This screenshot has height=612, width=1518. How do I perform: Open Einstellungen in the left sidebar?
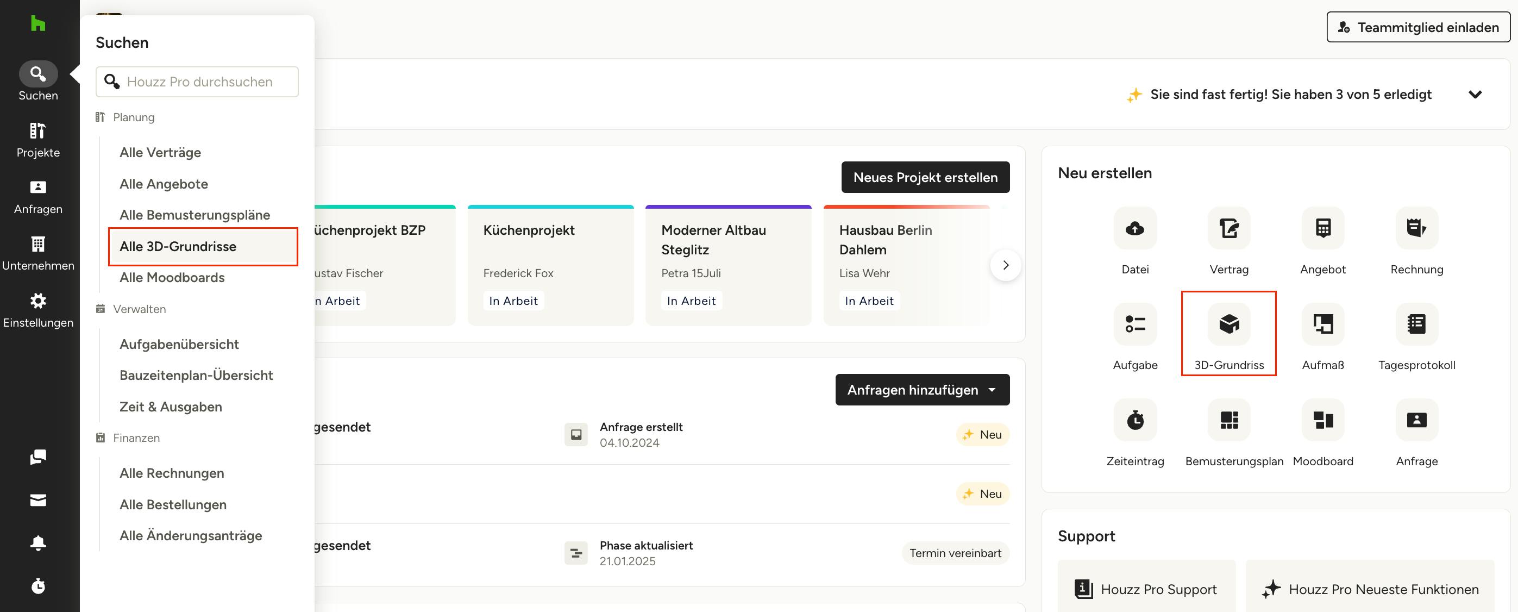coord(37,310)
